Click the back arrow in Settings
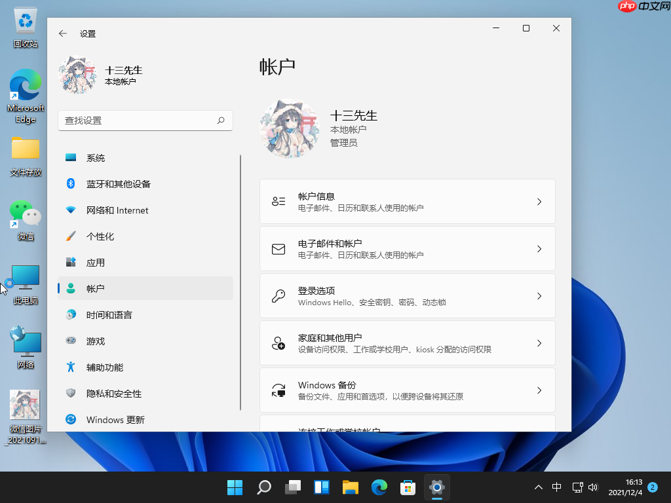The height and width of the screenshot is (503, 671). coord(62,33)
